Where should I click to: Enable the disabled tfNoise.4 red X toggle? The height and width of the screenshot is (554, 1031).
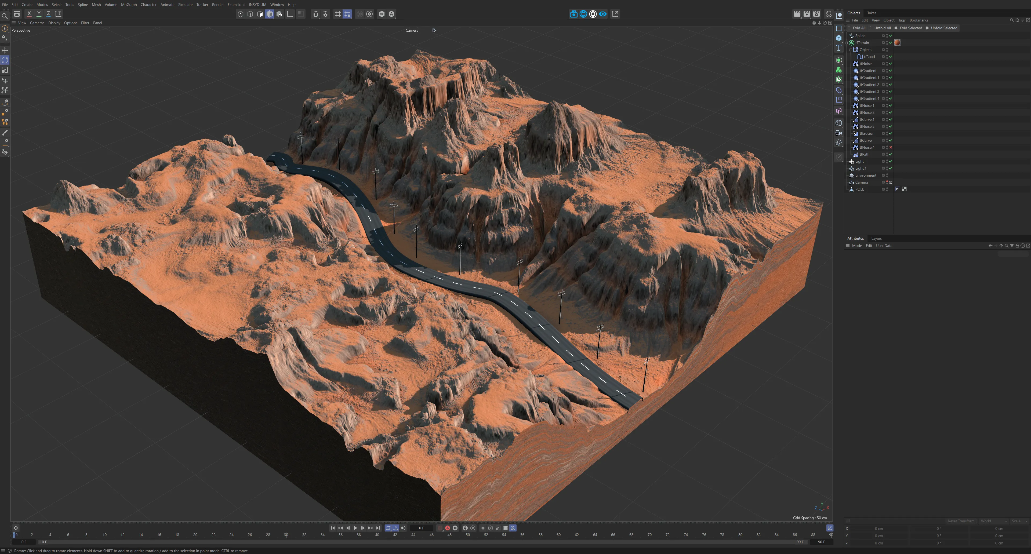[891, 148]
